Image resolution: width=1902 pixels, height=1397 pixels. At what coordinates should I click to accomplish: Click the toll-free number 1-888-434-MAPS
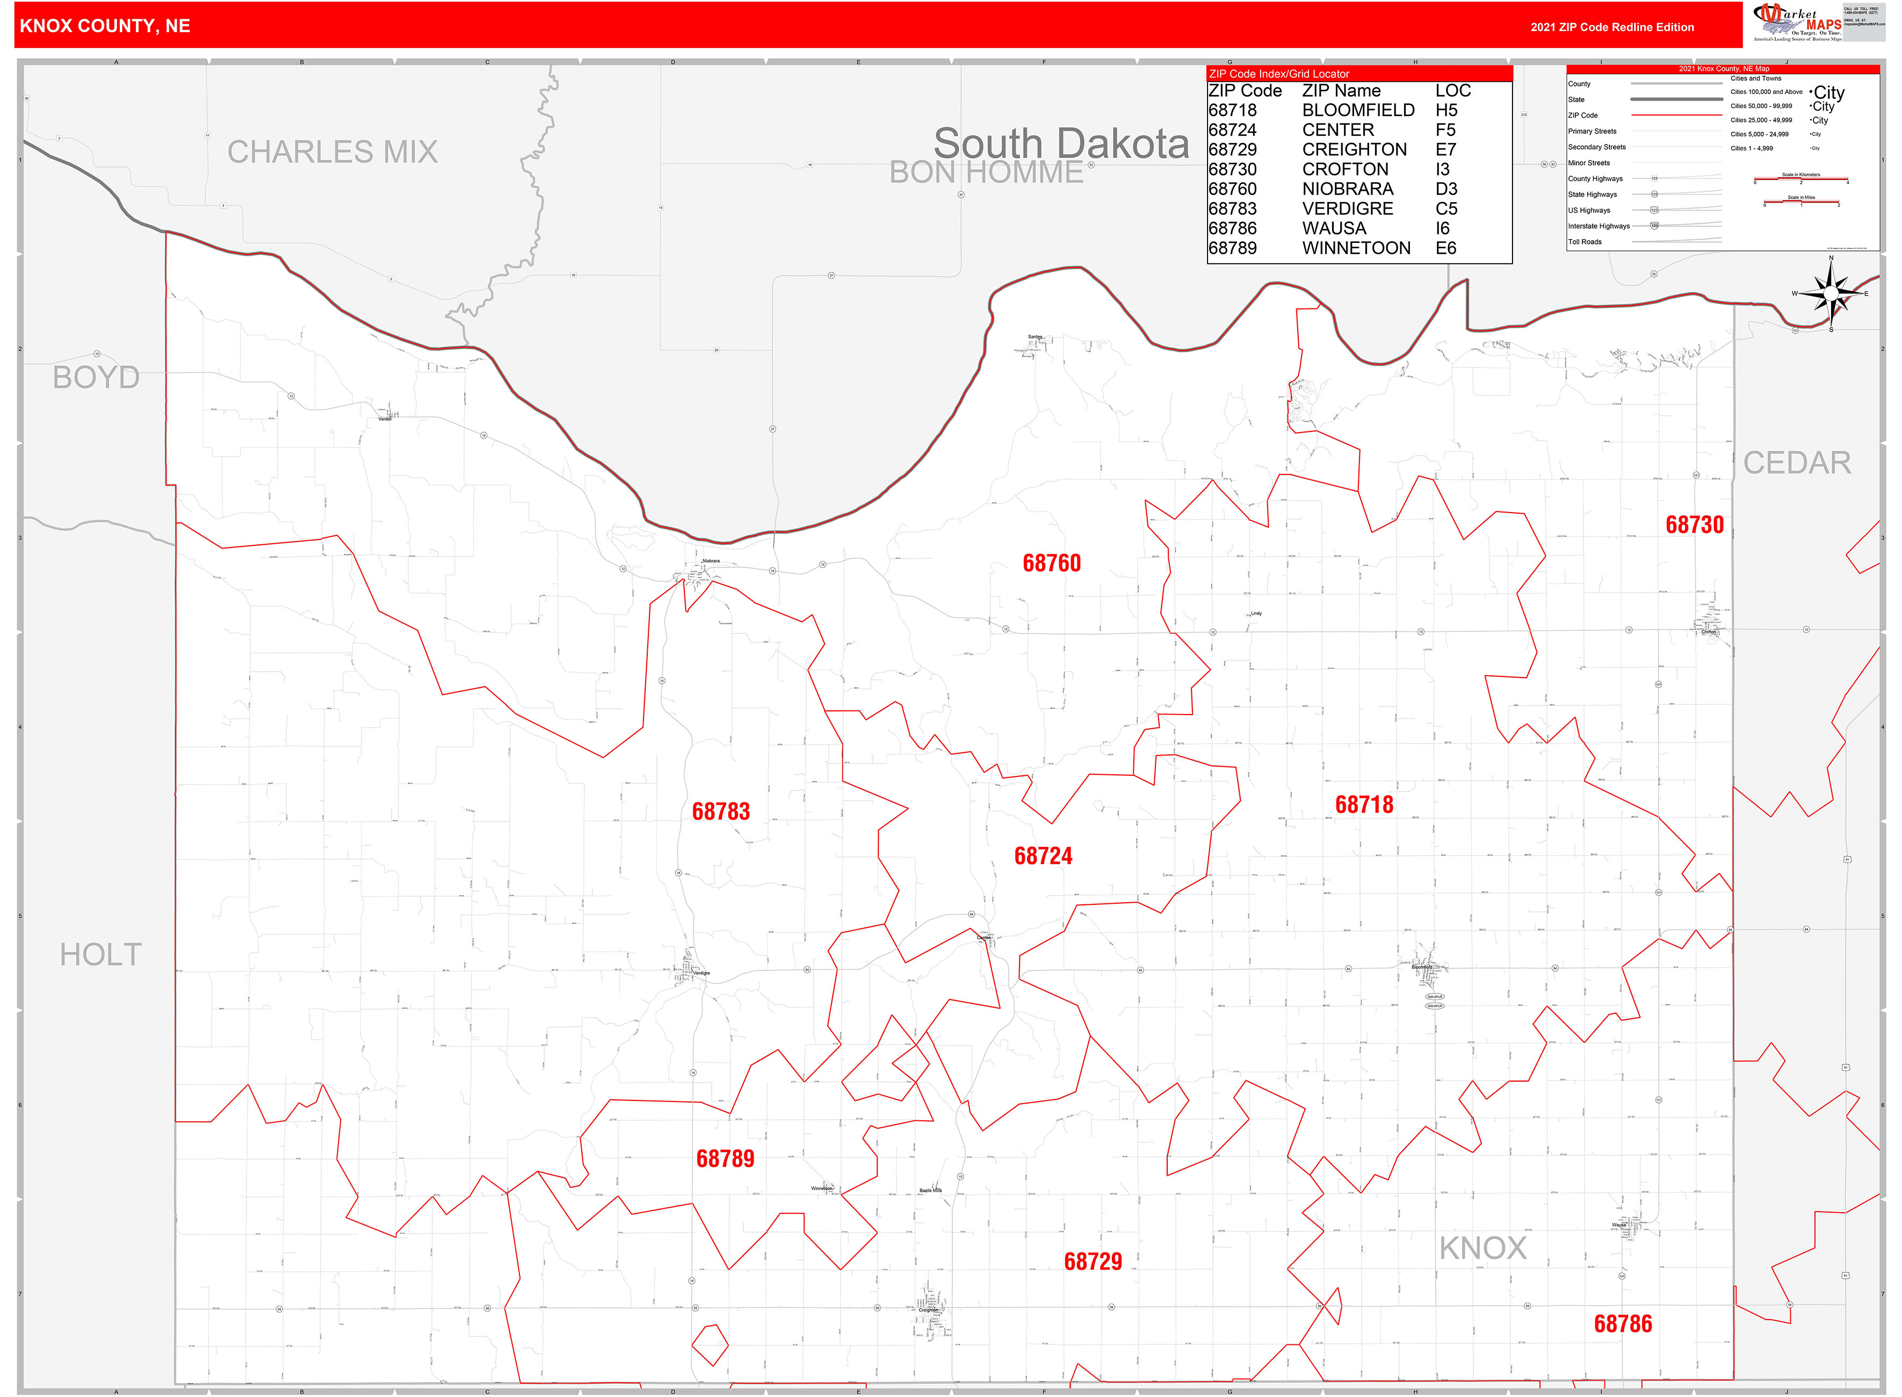click(1861, 13)
